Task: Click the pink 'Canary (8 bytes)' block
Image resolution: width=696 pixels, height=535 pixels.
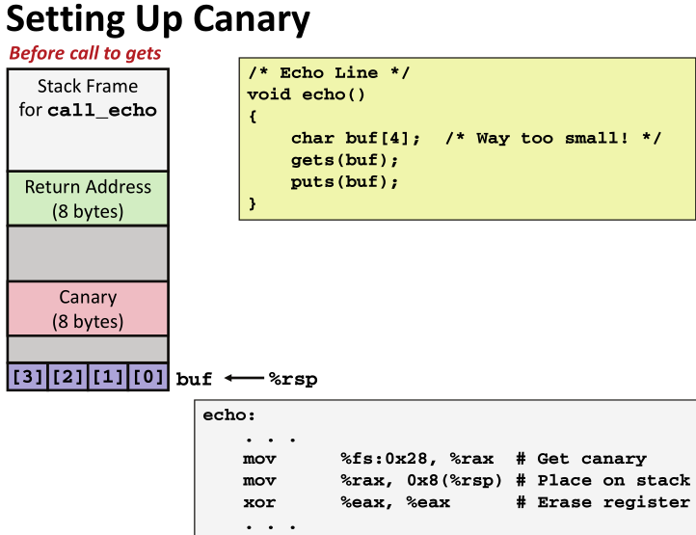Action: click(x=88, y=308)
